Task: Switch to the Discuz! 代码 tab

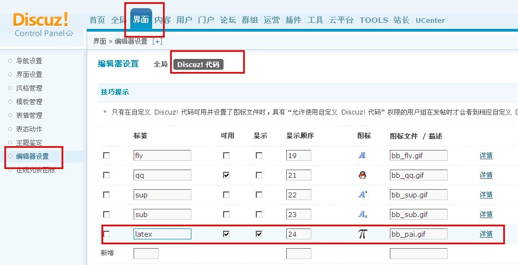Action: (x=198, y=64)
